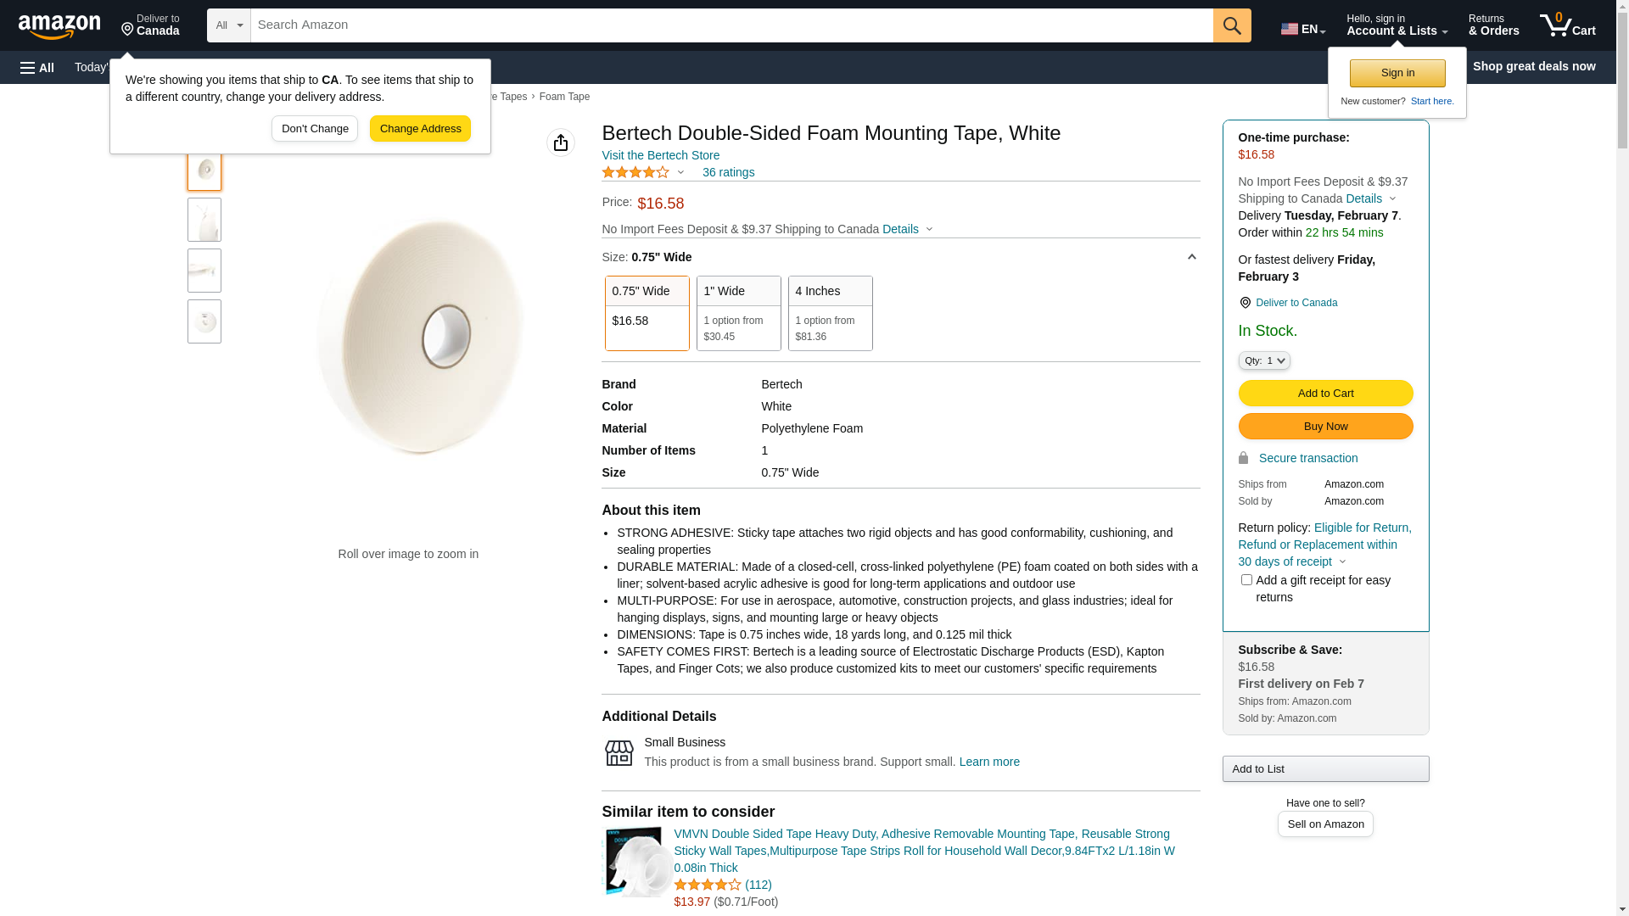Check the gift receipt checkbox
This screenshot has height=916, width=1629.
[1246, 580]
